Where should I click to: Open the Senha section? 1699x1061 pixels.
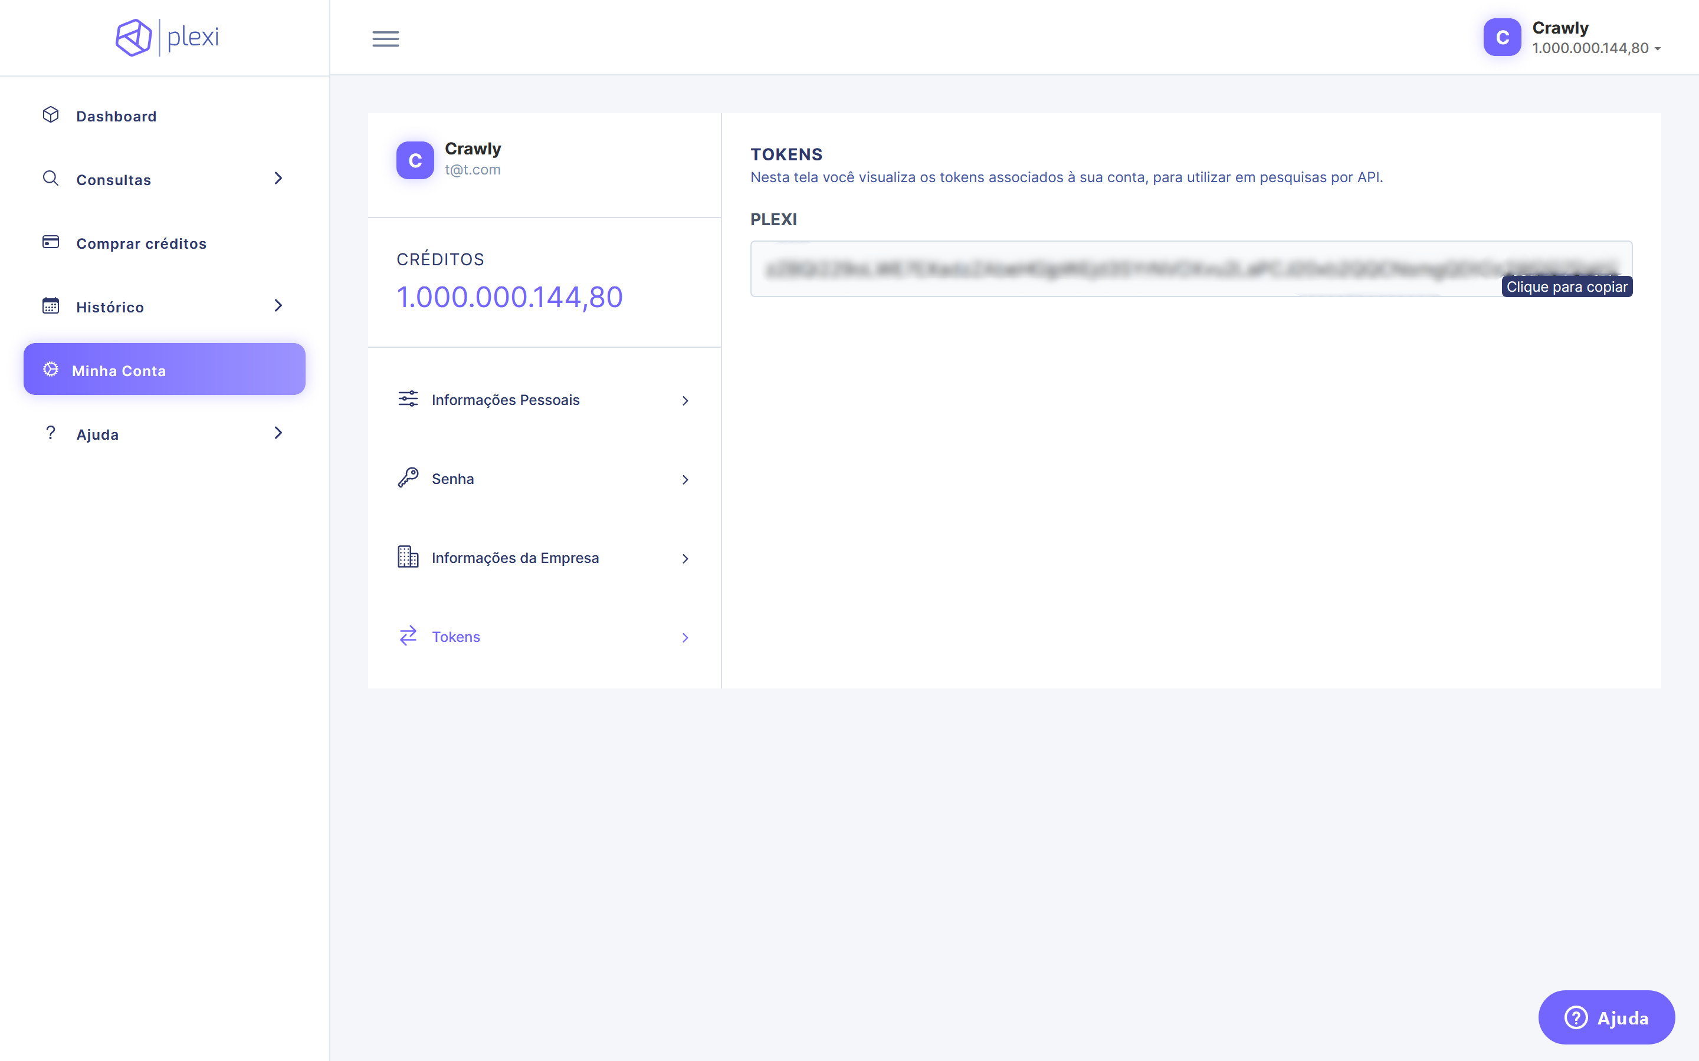click(x=544, y=479)
